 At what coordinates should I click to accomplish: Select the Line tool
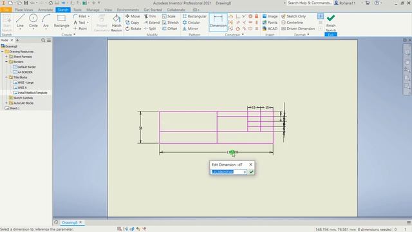[x=20, y=21]
